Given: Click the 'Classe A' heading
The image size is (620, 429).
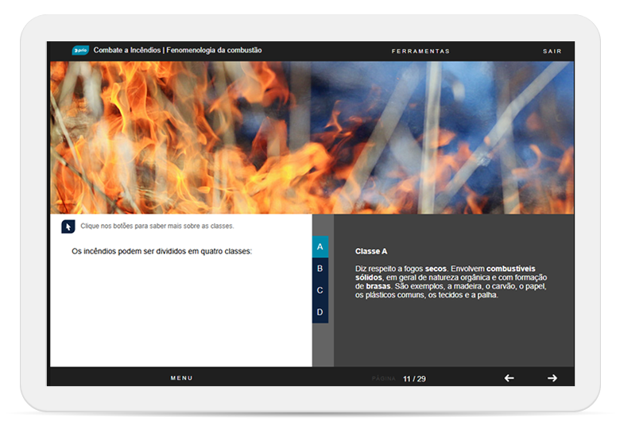Looking at the screenshot, I should pyautogui.click(x=371, y=251).
